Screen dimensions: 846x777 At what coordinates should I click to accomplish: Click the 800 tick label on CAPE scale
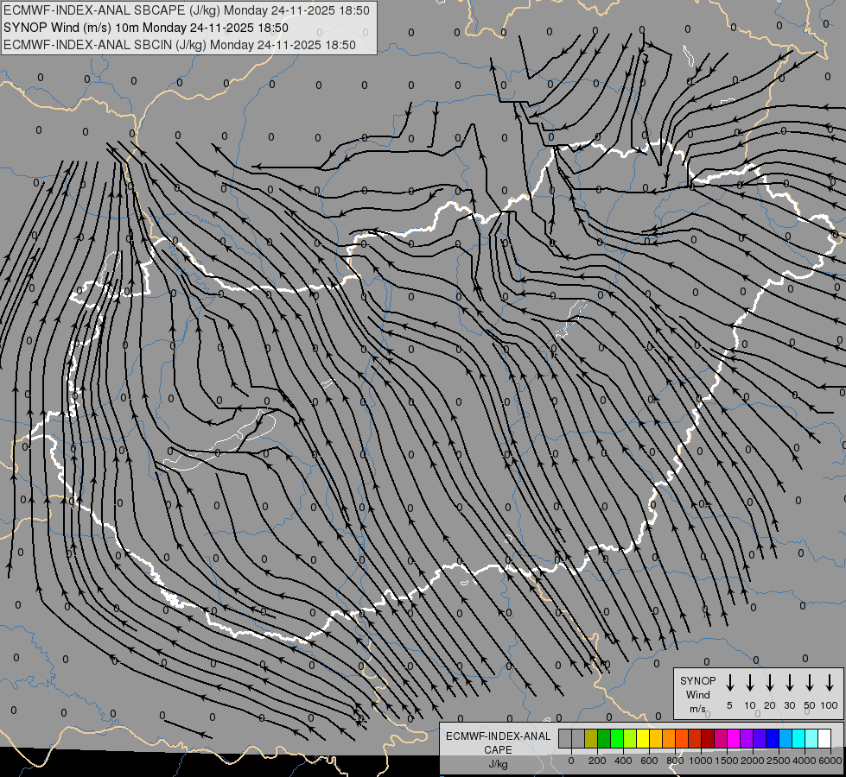point(675,761)
